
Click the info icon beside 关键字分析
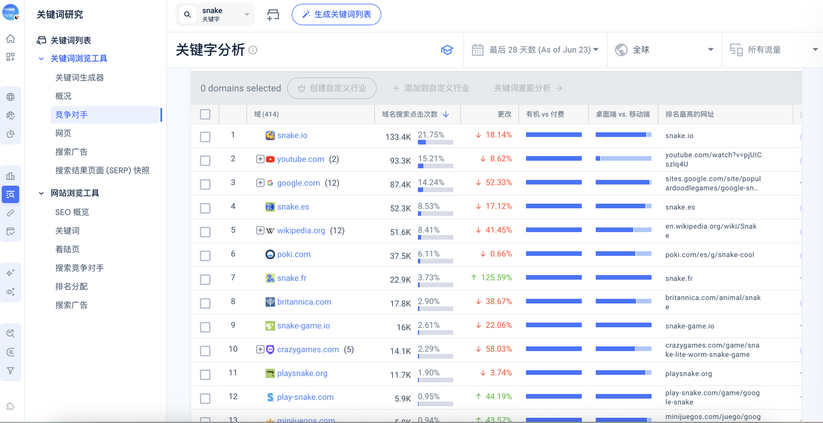[253, 50]
